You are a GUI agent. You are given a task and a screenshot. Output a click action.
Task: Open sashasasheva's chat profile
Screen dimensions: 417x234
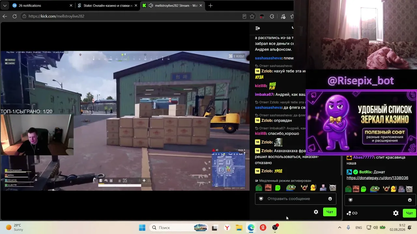[268, 58]
